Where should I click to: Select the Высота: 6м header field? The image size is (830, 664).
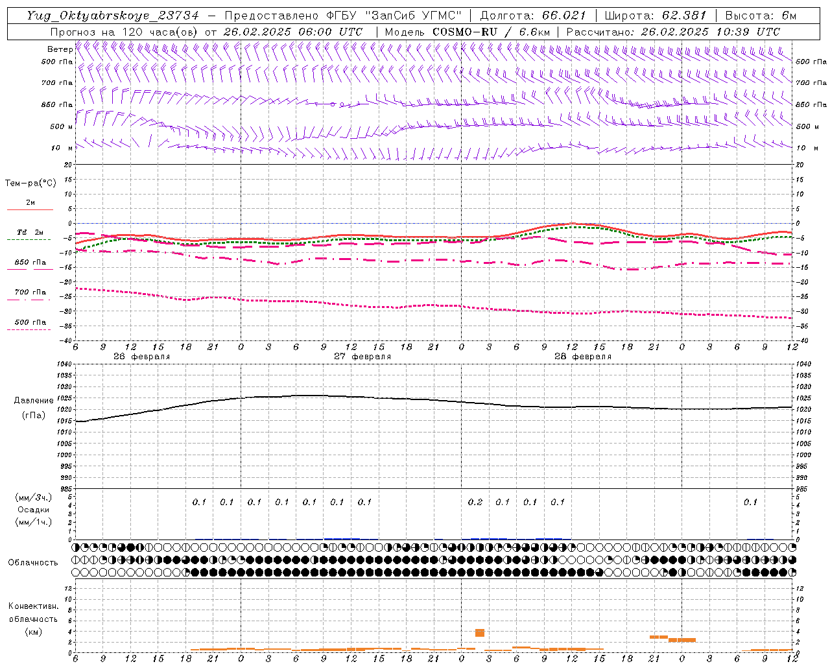pyautogui.click(x=761, y=16)
